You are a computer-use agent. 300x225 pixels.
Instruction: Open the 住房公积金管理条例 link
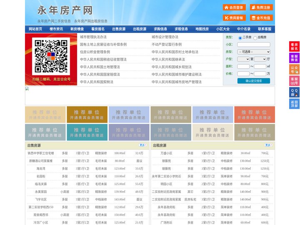tap(95, 52)
